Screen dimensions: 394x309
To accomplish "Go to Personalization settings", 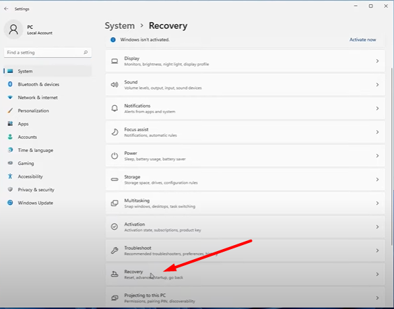I will click(48, 110).
